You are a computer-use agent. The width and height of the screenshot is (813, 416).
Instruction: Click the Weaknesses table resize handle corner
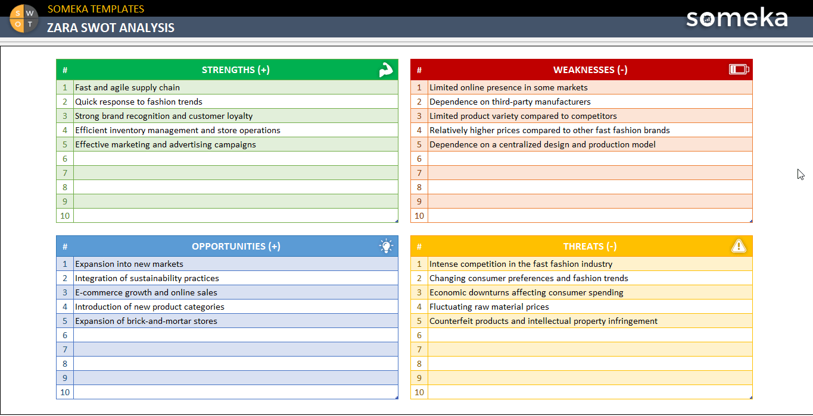click(x=751, y=221)
